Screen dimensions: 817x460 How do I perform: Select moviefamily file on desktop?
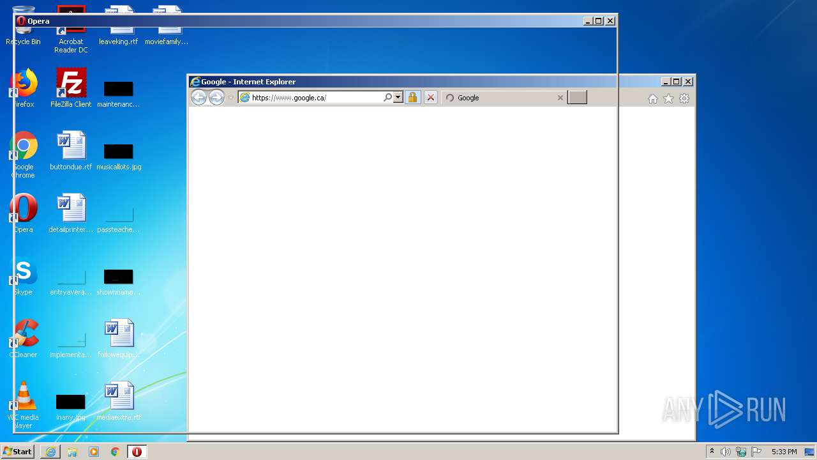tap(167, 26)
